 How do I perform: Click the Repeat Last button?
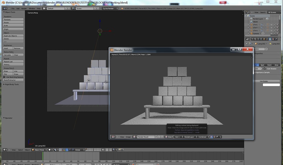13,62
